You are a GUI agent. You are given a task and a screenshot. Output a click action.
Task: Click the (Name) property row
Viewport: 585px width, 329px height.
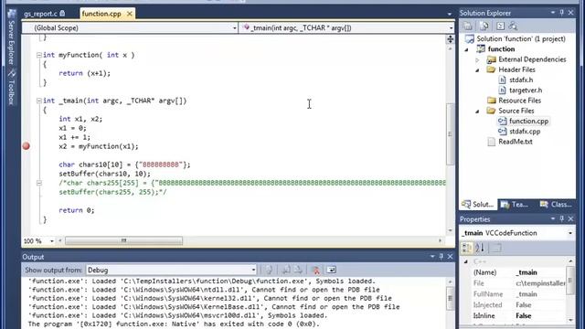[x=518, y=272]
